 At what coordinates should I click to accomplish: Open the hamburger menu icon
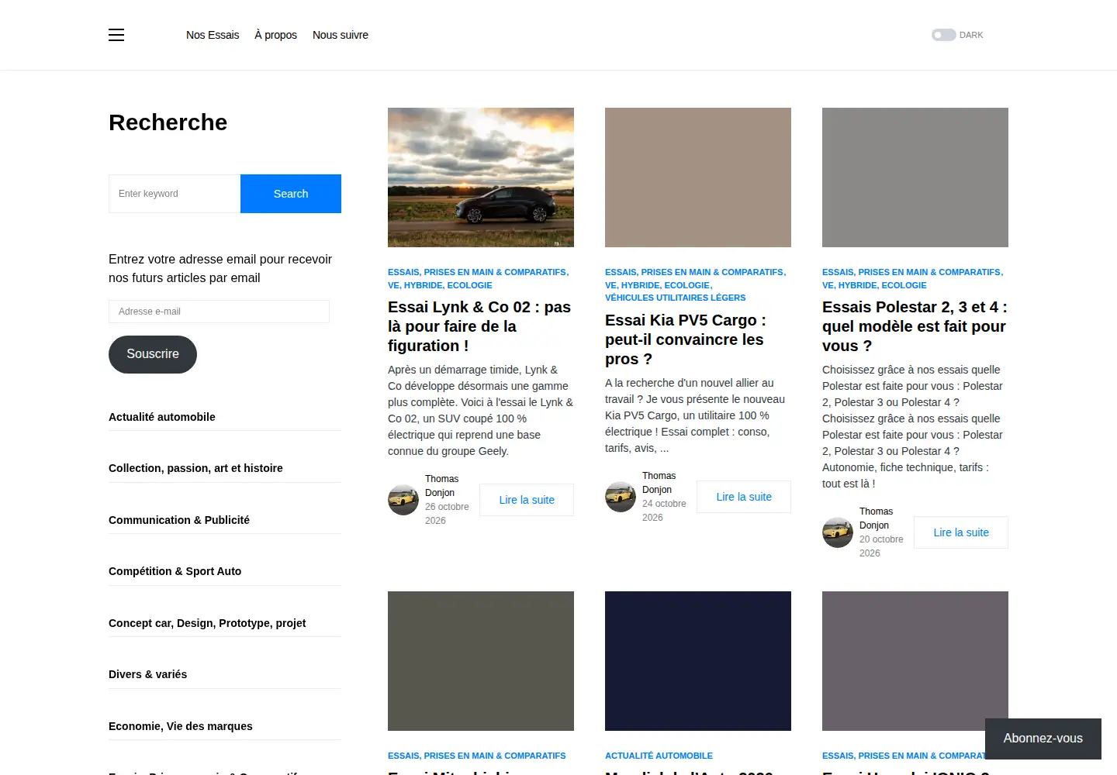(116, 35)
